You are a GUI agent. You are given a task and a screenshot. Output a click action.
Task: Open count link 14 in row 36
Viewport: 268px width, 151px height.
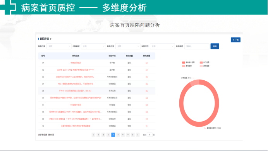pyautogui.click(x=146, y=98)
